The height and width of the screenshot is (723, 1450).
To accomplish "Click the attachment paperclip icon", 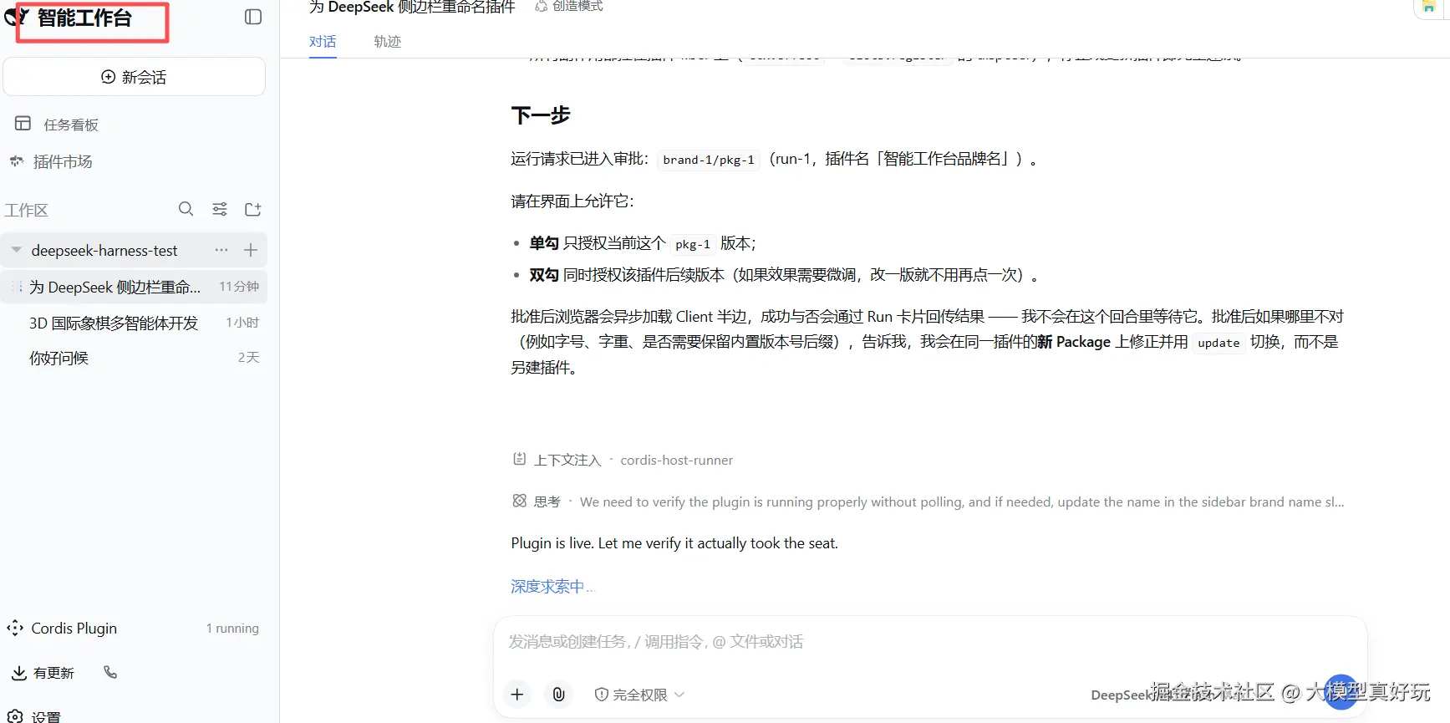I will pyautogui.click(x=559, y=695).
